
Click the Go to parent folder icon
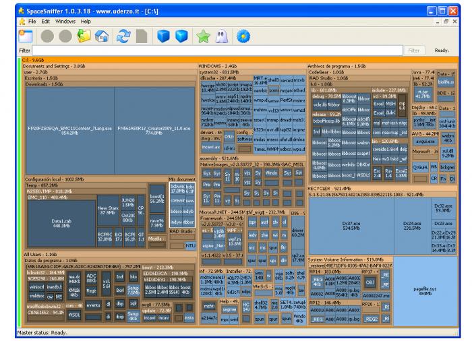coord(84,36)
